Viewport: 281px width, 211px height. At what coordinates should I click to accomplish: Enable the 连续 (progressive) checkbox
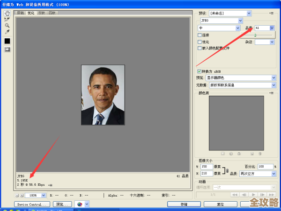click(200, 35)
